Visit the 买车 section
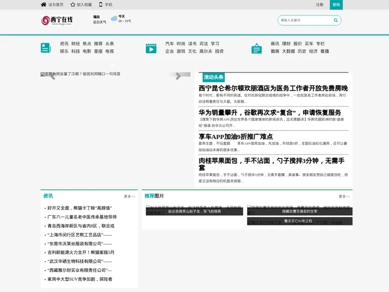The height and width of the screenshot is (292, 389). click(309, 44)
